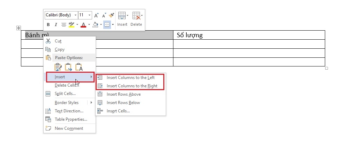
Task: Expand the highlight color dropdown arrow
Action: coord(77,25)
